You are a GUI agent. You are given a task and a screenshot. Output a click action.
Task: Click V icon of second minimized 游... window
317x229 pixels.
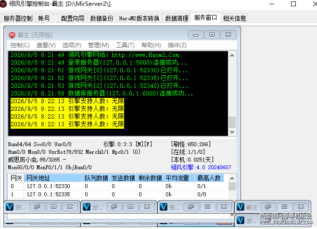[x=87, y=207]
